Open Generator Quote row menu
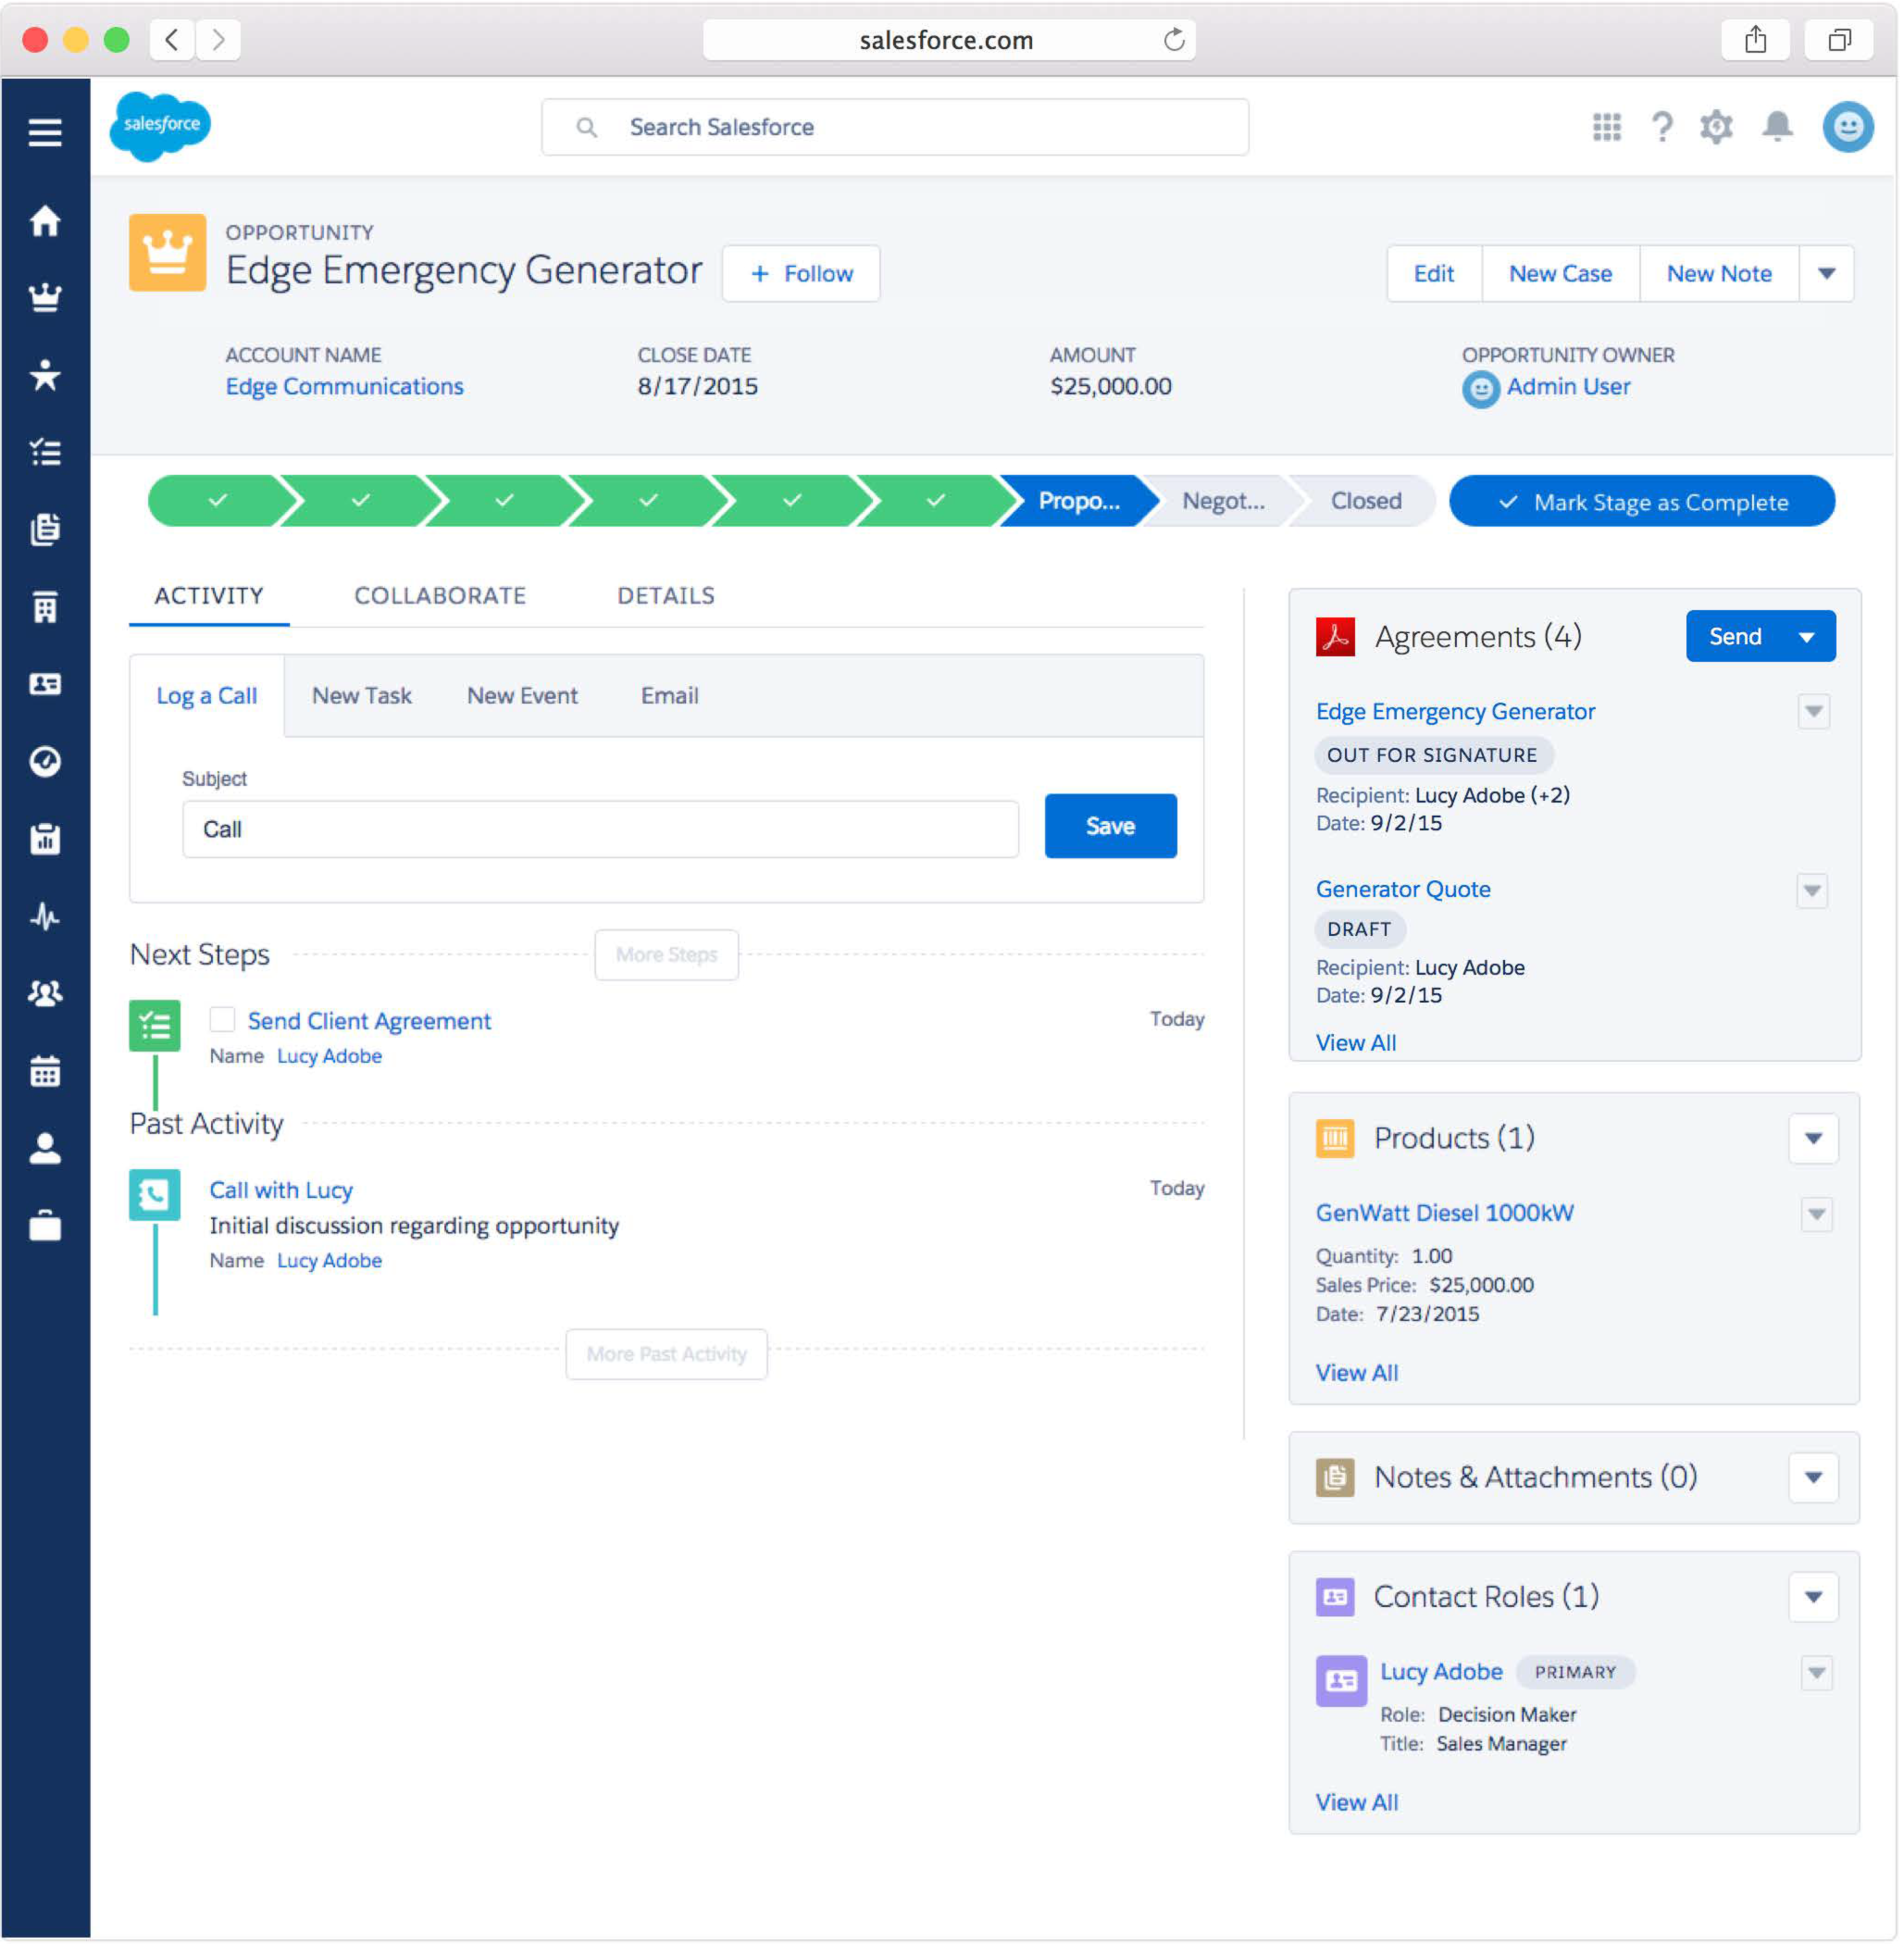Image resolution: width=1904 pixels, height=1944 pixels. (x=1813, y=891)
